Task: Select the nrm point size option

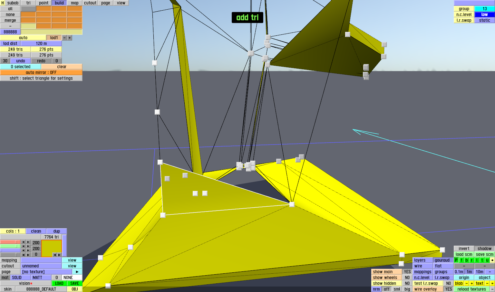Action: pos(376,289)
